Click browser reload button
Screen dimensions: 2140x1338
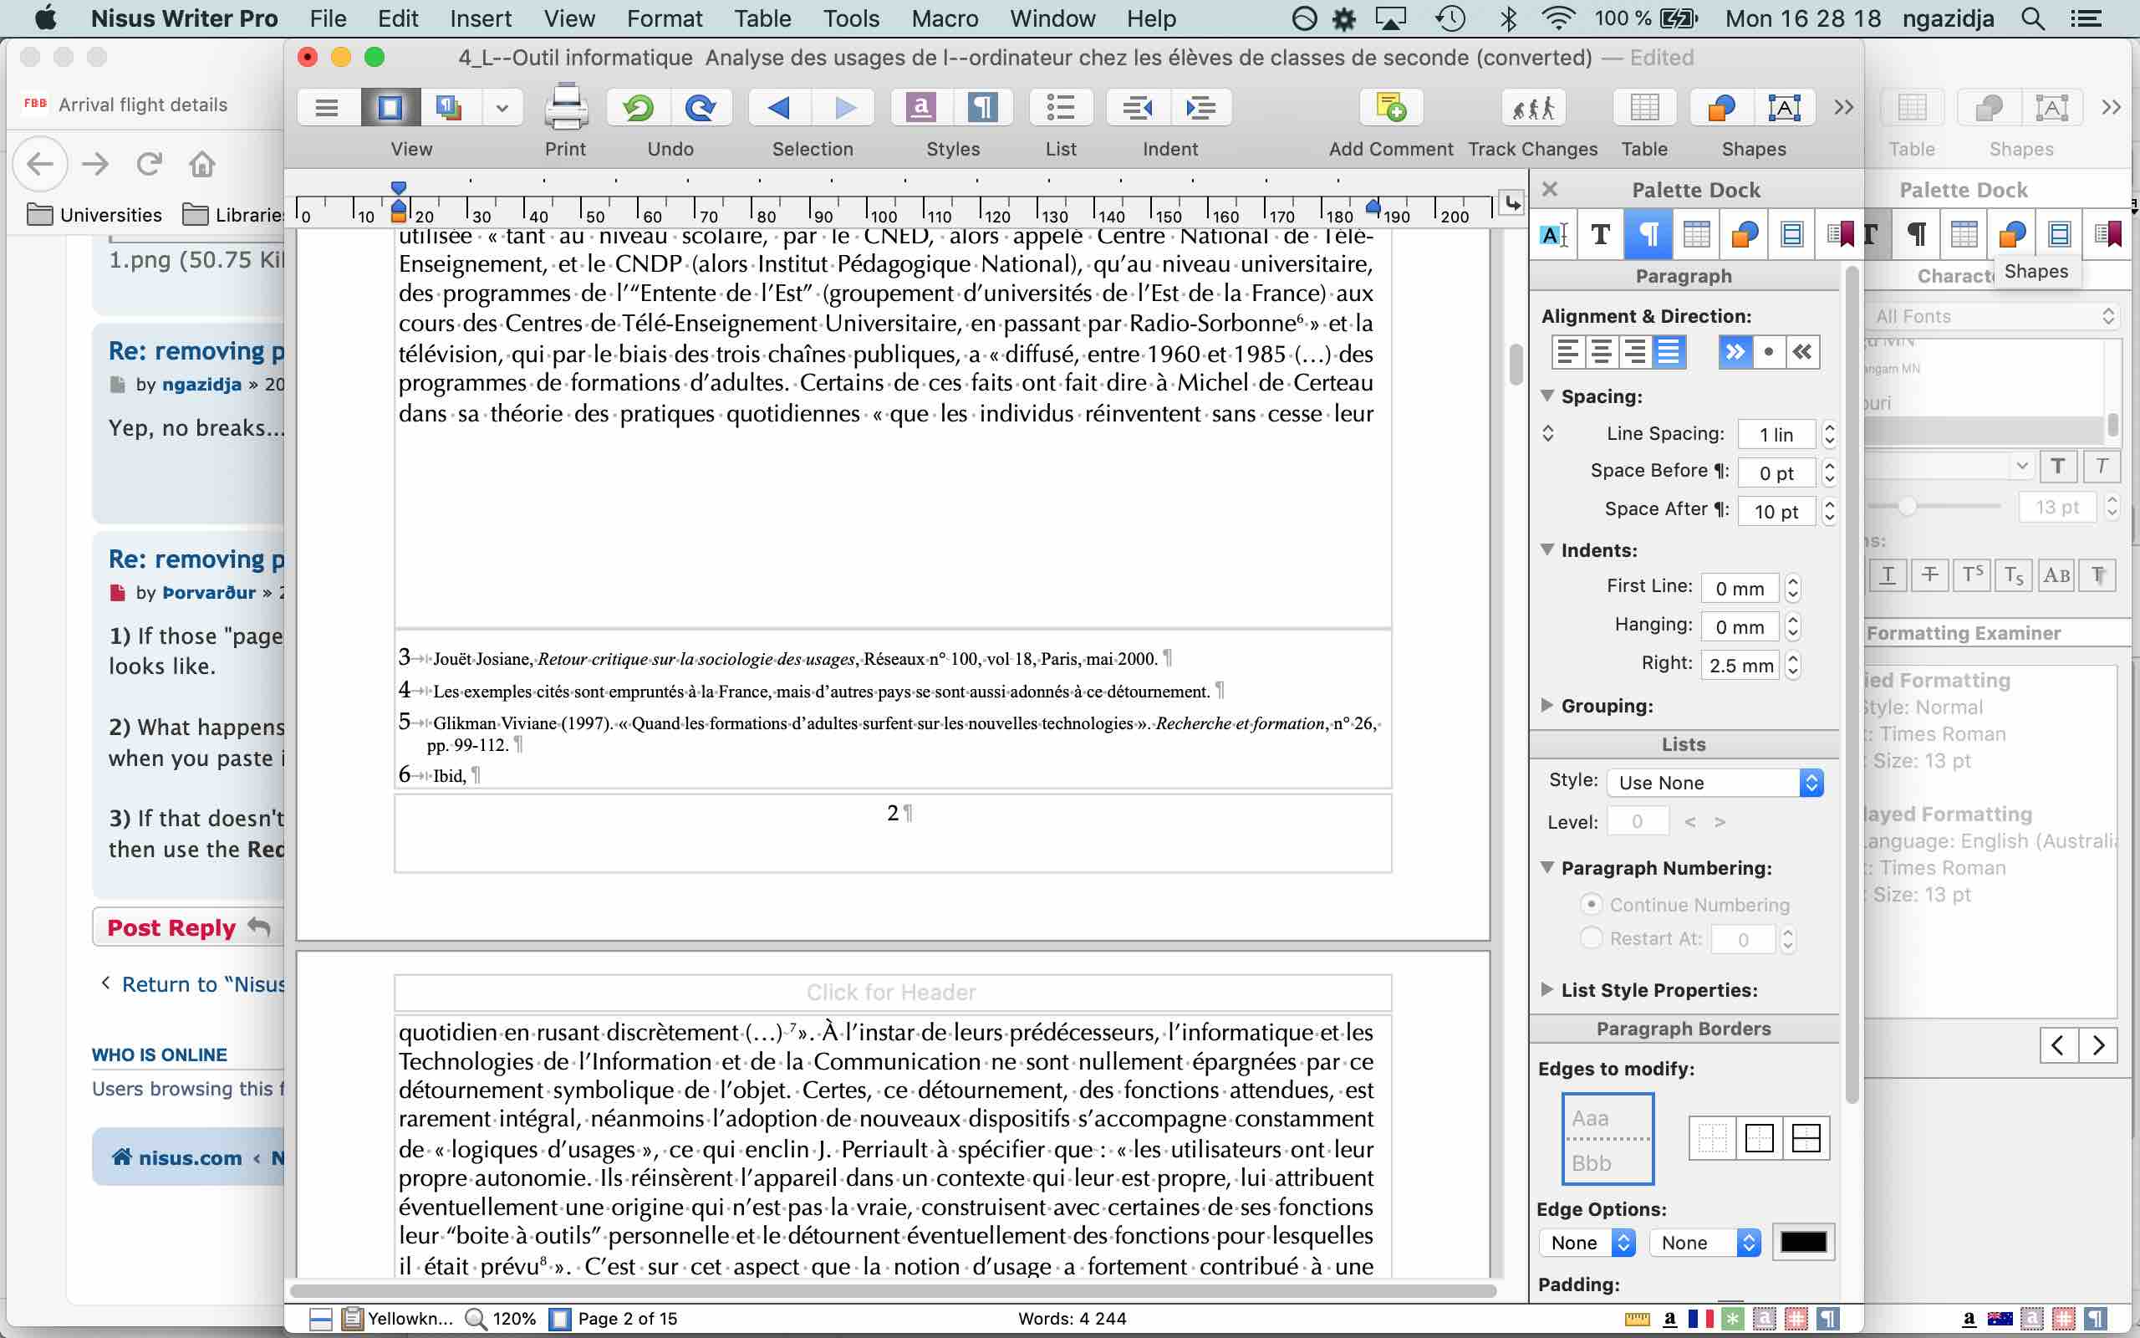(x=149, y=164)
